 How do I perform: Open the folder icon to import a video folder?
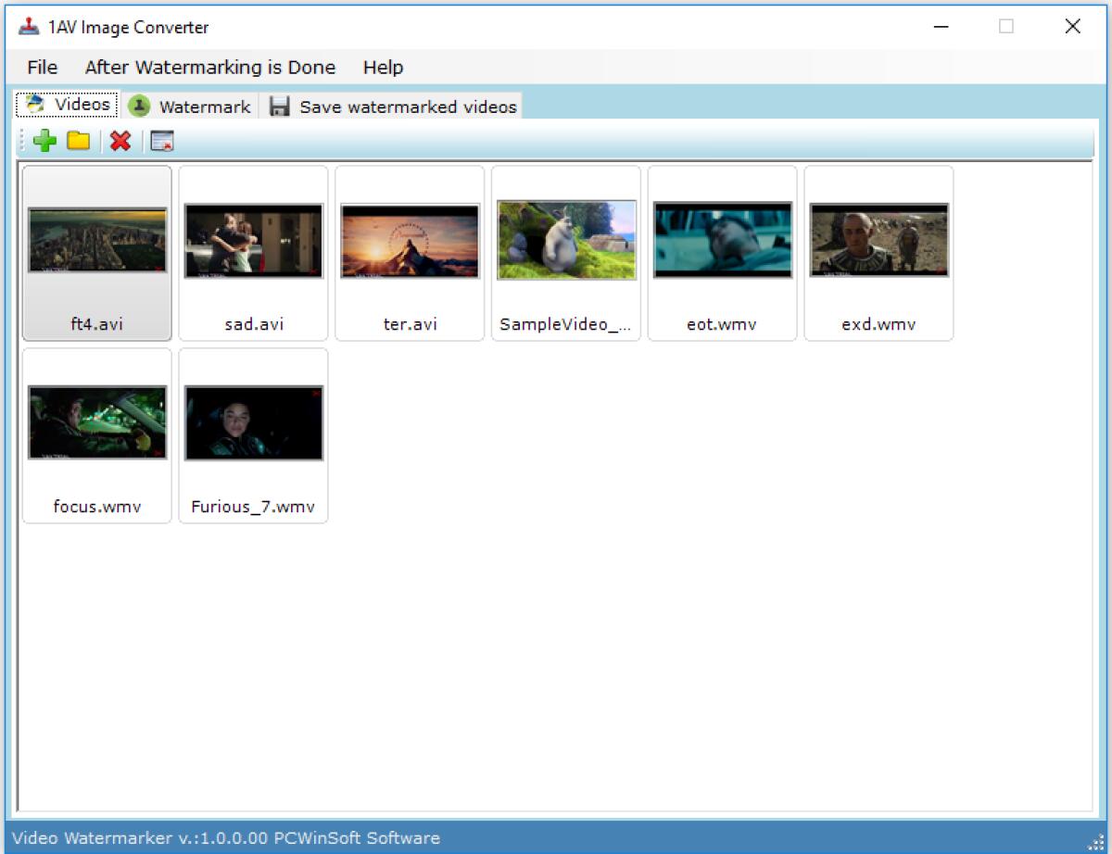coord(78,141)
